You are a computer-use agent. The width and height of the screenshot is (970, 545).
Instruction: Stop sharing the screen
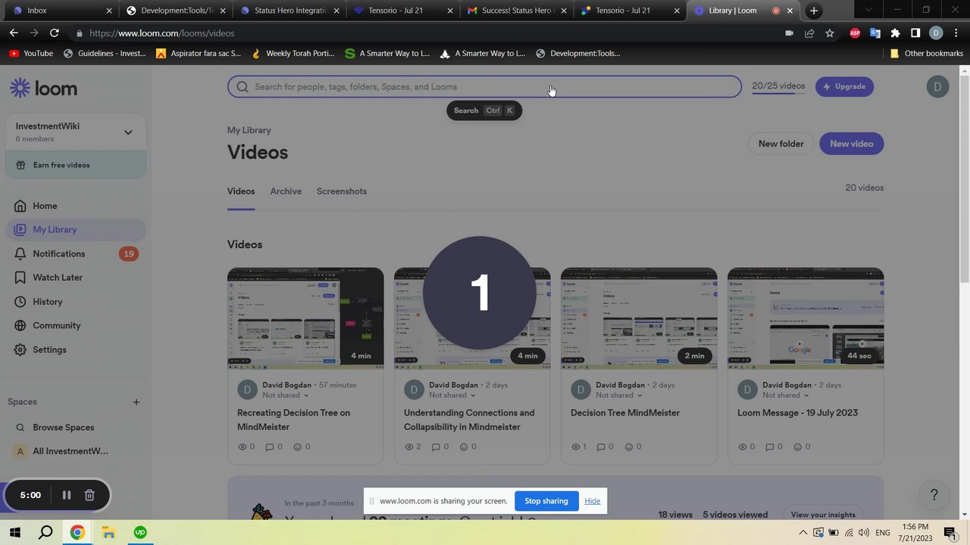pos(546,501)
